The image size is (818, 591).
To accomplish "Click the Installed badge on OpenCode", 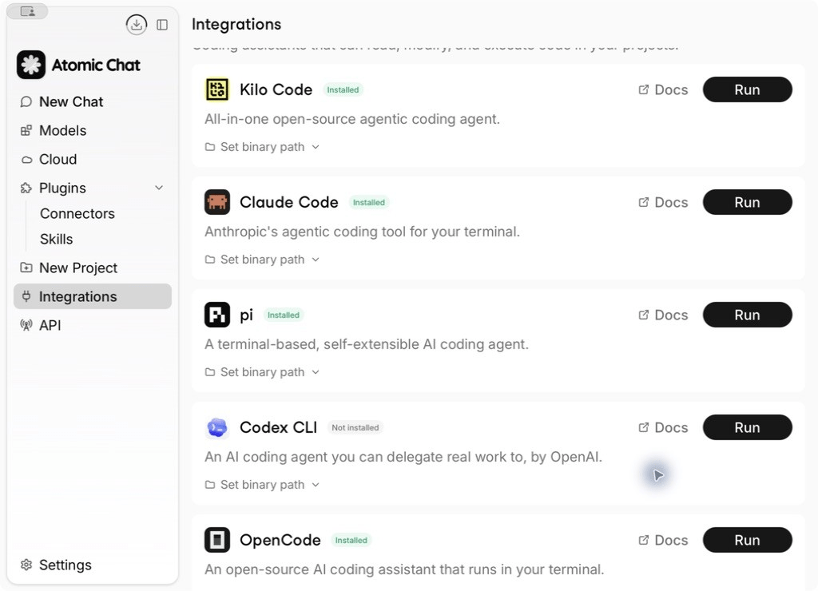I will tap(351, 541).
